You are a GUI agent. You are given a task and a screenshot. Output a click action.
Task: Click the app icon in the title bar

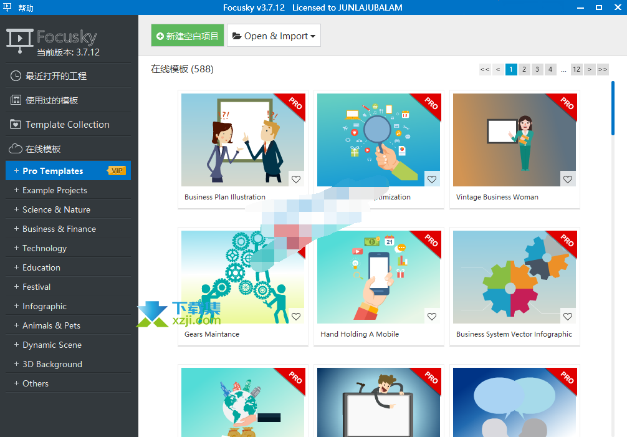7,7
